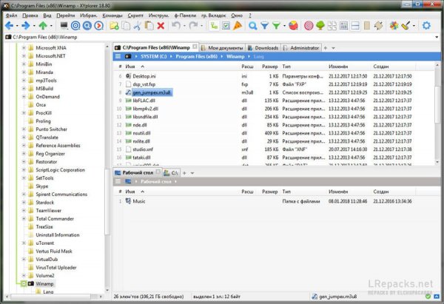
Task: Delete selection with the red X icon
Action: coord(161,26)
